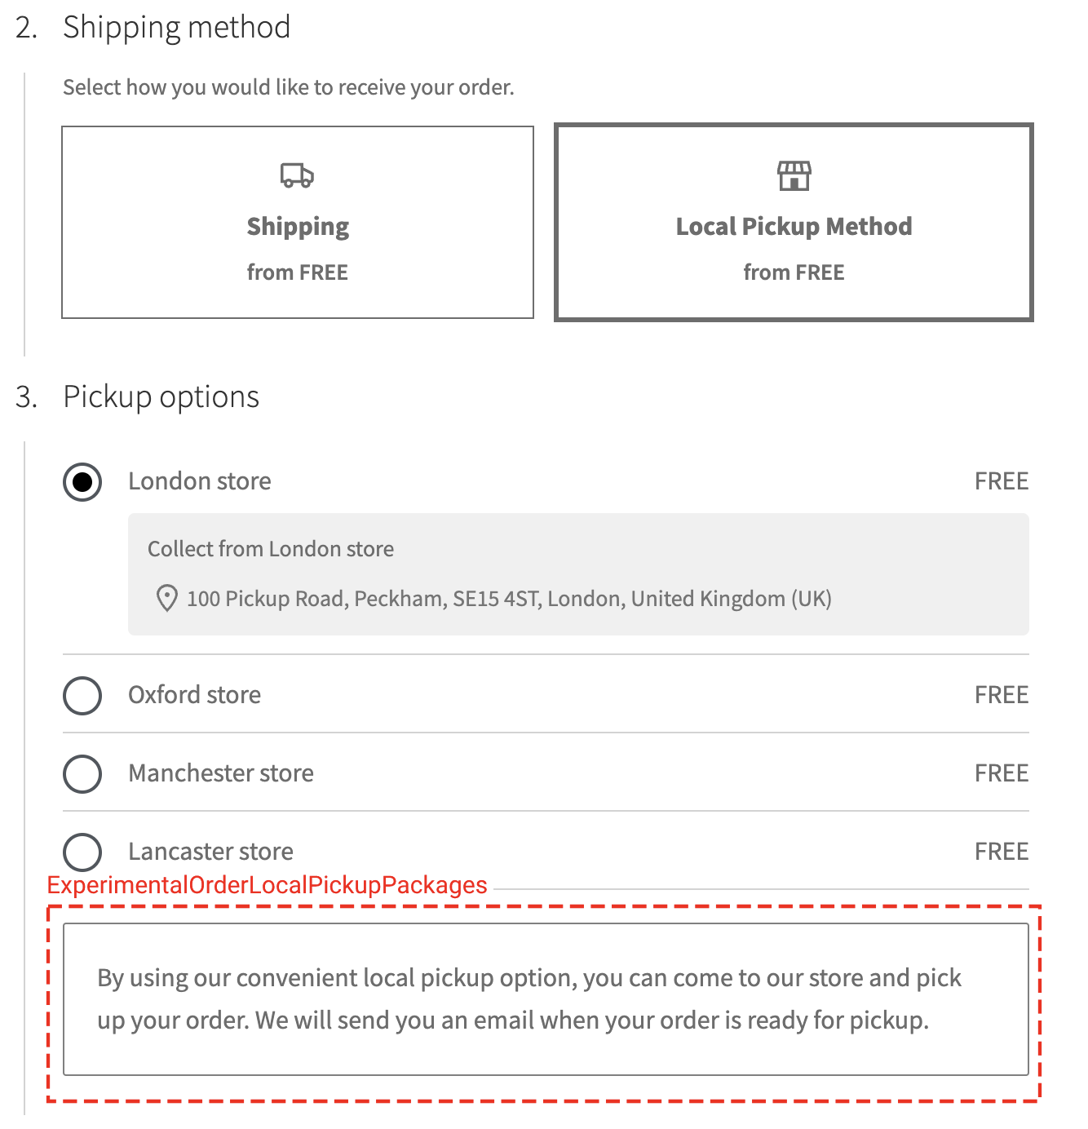Screen dimensions: 1088x1129
Task: Select the Local Pickup Method card
Action: 793,222
